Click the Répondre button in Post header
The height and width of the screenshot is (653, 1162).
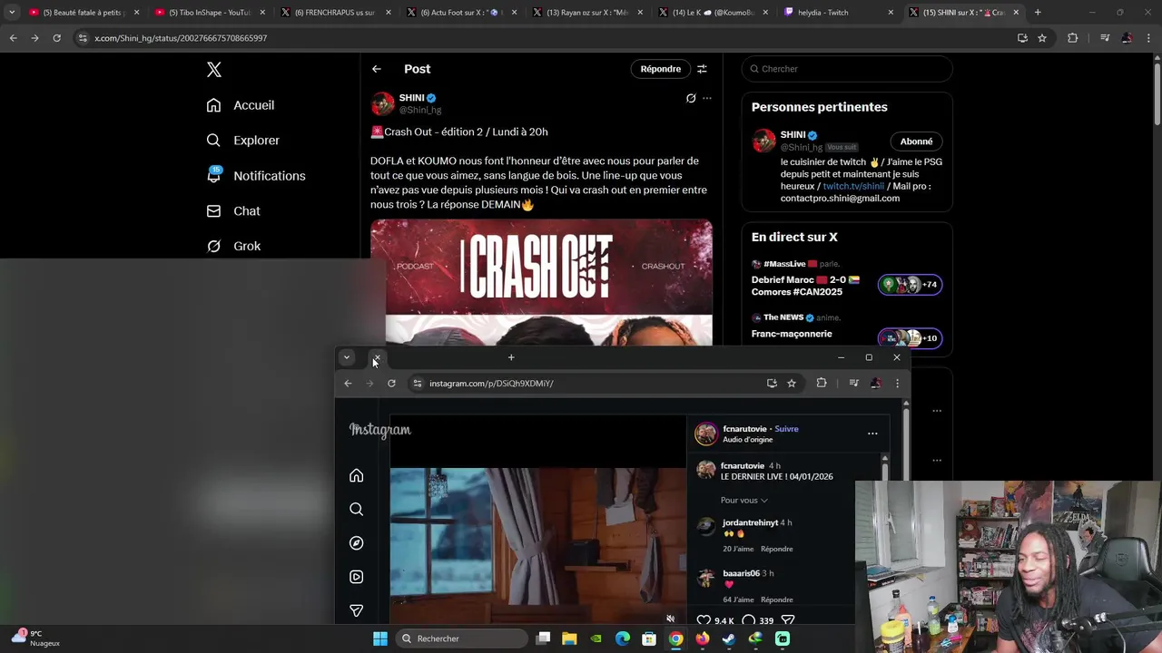[x=660, y=69]
